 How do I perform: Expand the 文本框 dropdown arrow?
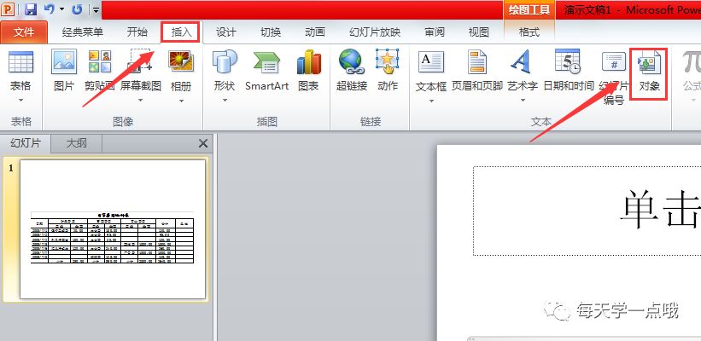(431, 101)
